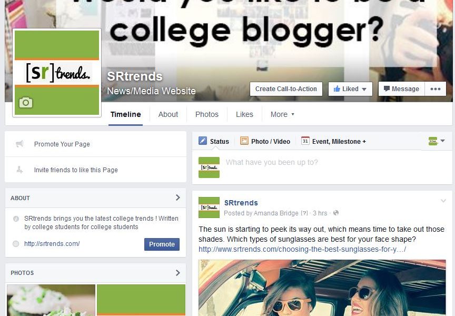Open the post-as identity selector dropdown
Screen dimensions: 455x316
point(437,141)
